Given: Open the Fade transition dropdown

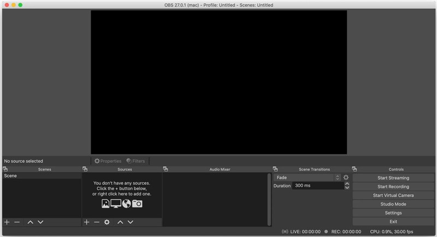Looking at the screenshot, I should (x=308, y=177).
